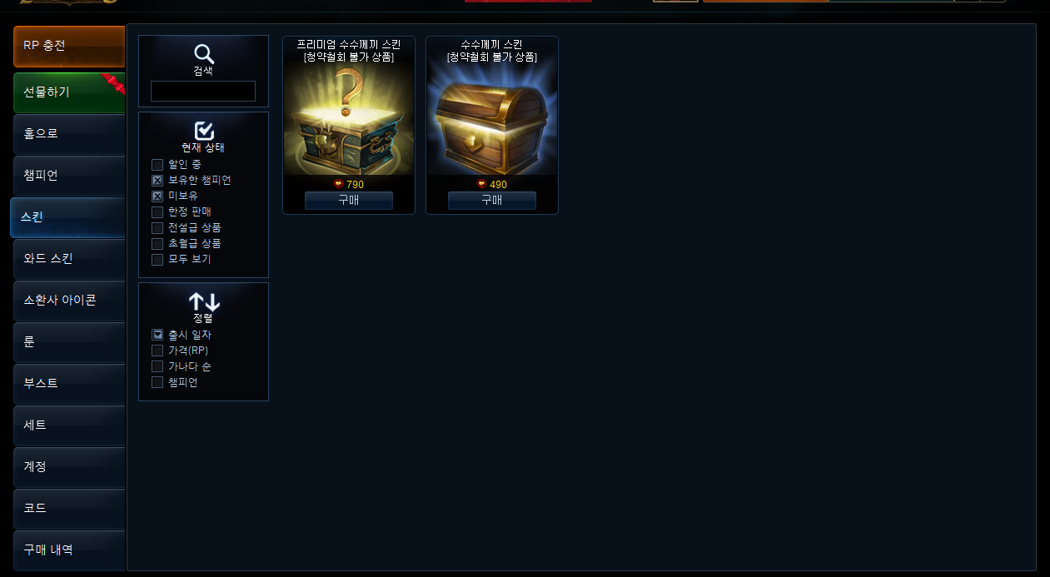The height and width of the screenshot is (577, 1050).
Task: Uncheck the 미보유 filter
Action: pyautogui.click(x=157, y=196)
